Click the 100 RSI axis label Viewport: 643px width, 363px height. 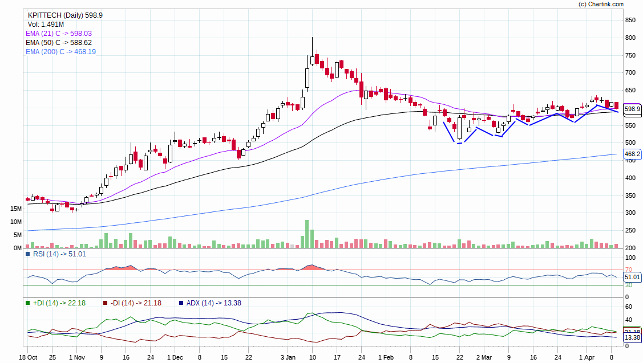point(630,258)
